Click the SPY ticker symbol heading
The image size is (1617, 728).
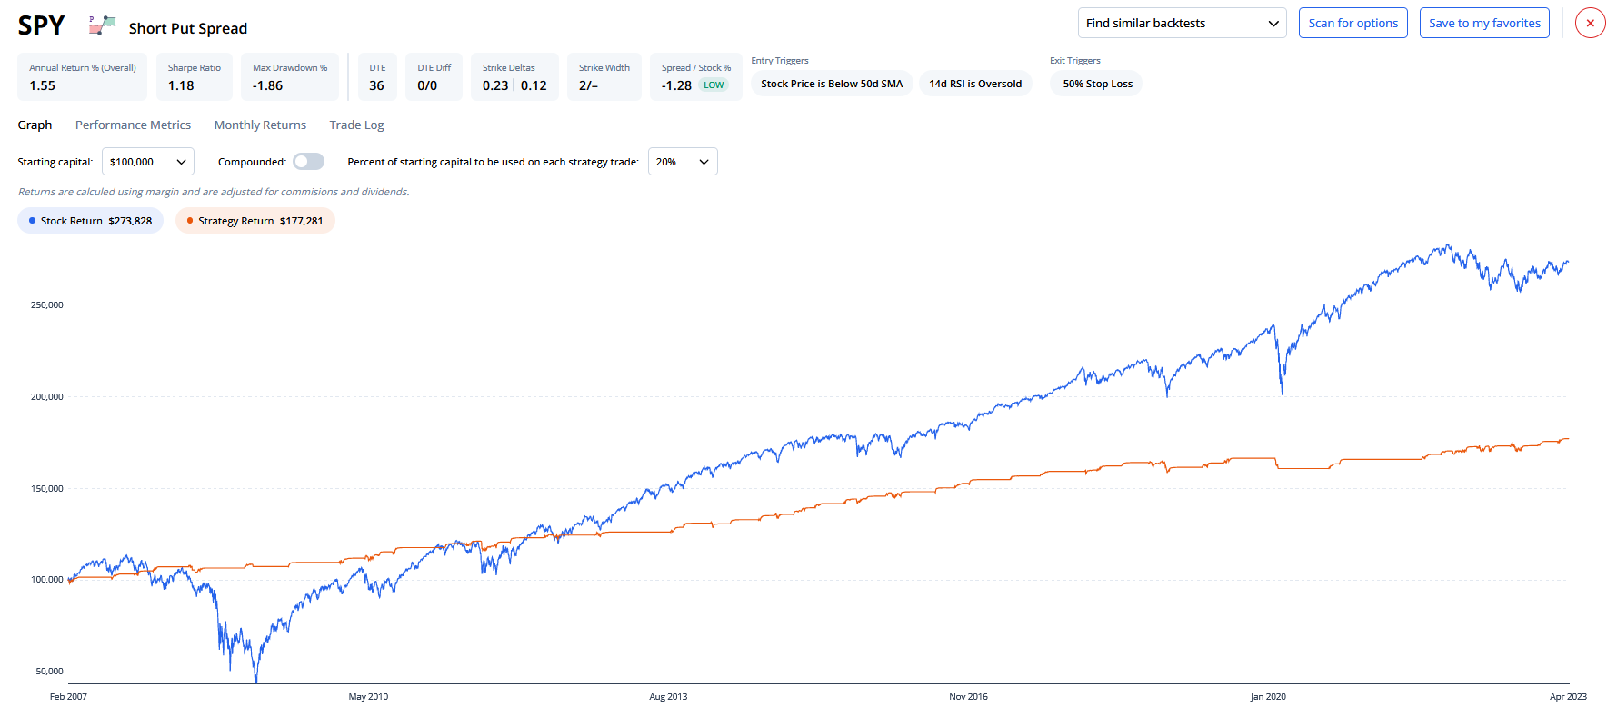42,26
